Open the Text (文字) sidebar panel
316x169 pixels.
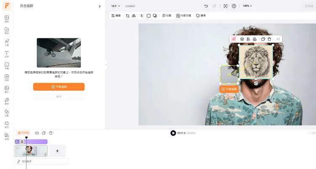point(7,54)
